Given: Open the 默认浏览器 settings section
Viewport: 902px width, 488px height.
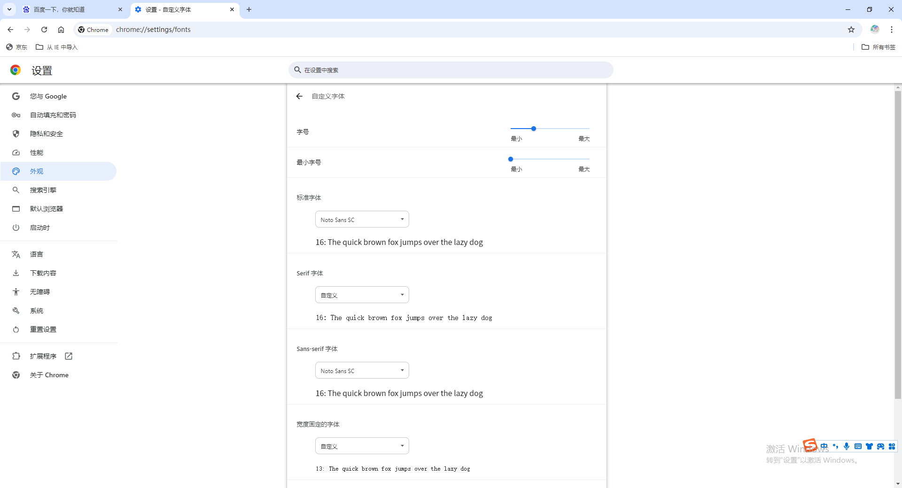Looking at the screenshot, I should click(58, 209).
